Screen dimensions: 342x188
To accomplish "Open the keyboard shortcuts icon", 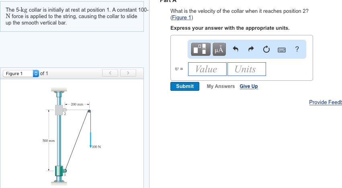I will [282, 49].
